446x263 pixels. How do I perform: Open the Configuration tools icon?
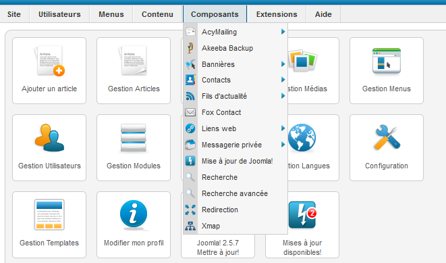click(x=387, y=138)
